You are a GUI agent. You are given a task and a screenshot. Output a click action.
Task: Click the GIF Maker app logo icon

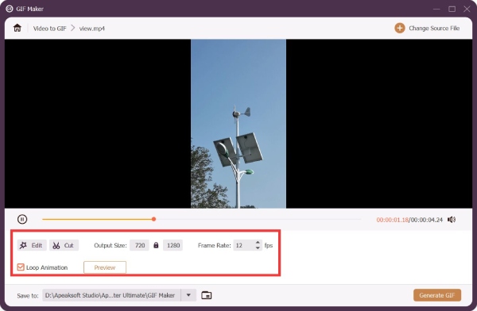[x=10, y=9]
